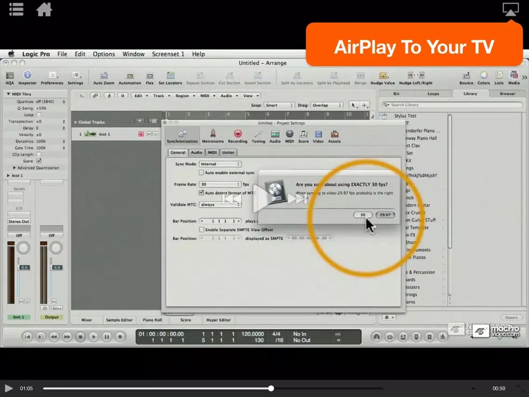Image resolution: width=529 pixels, height=397 pixels.
Task: Open Video project settings icon
Action: pyautogui.click(x=318, y=137)
